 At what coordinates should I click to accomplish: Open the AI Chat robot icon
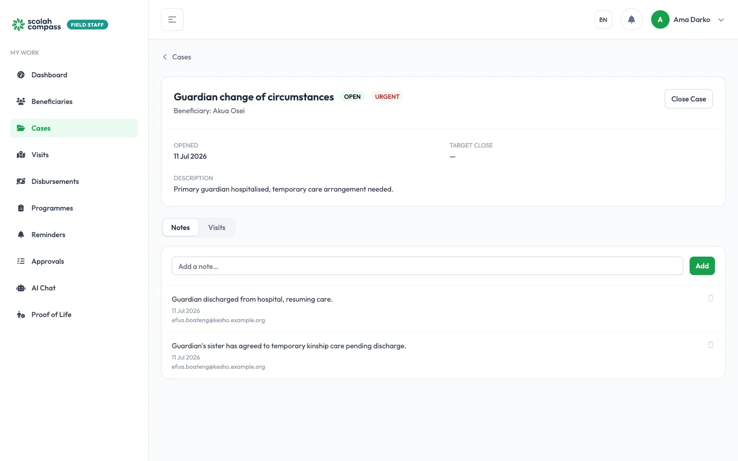[x=21, y=288]
